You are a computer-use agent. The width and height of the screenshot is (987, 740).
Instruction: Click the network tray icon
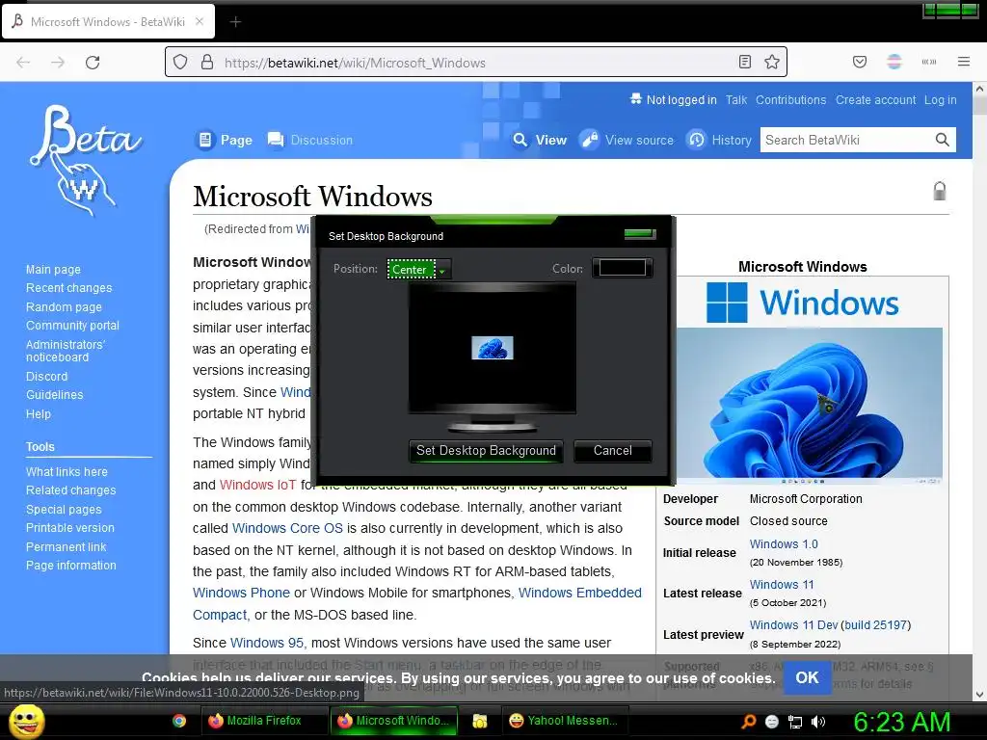[x=795, y=722]
